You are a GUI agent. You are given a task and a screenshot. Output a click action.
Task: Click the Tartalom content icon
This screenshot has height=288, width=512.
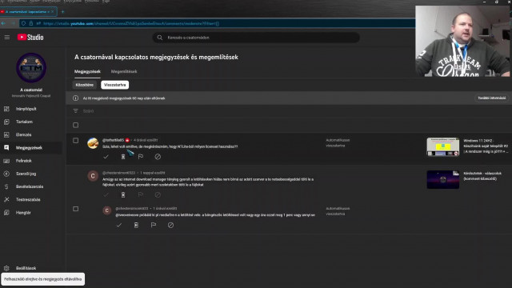6,122
